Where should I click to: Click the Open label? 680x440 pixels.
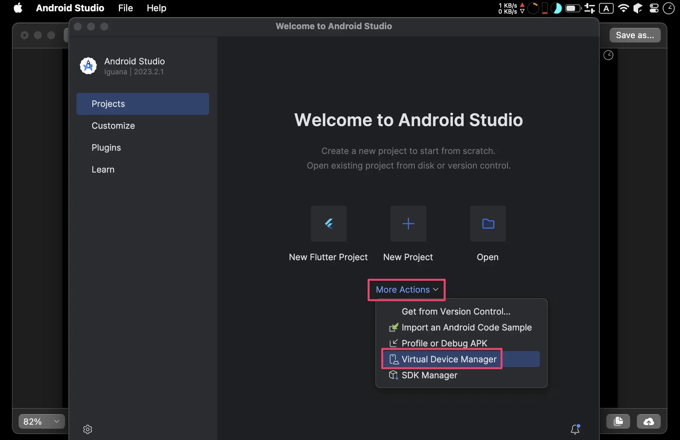pos(487,257)
